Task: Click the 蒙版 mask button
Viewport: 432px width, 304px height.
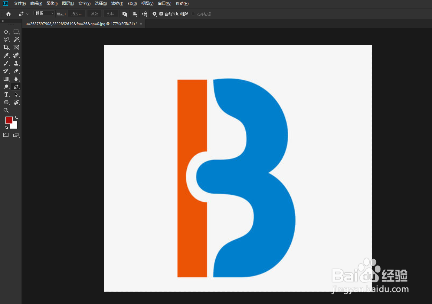Action: [94, 14]
